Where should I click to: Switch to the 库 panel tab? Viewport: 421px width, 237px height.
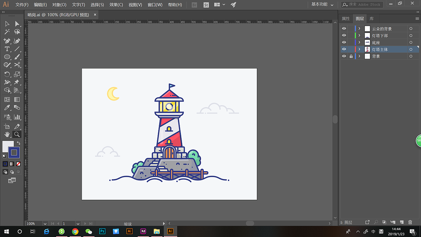pyautogui.click(x=371, y=18)
